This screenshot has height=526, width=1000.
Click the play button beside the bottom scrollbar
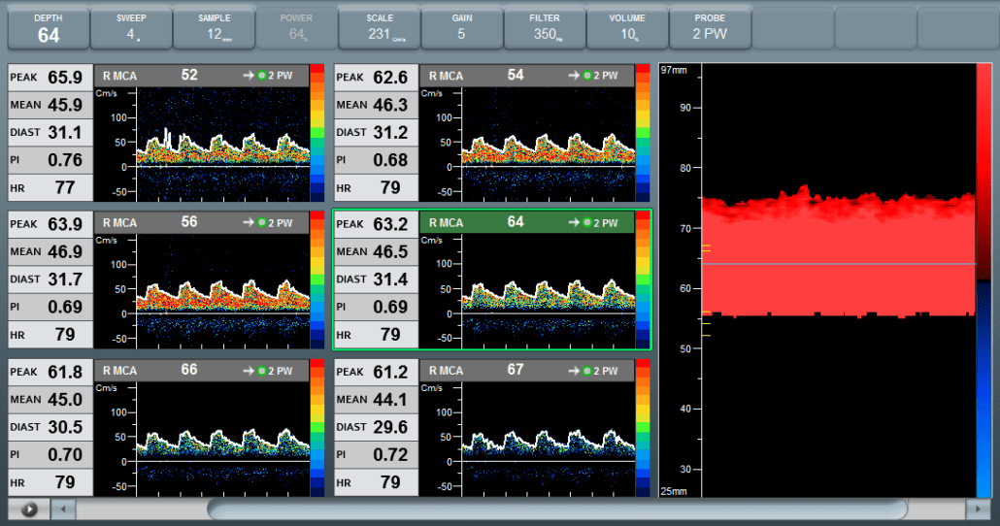click(x=29, y=510)
